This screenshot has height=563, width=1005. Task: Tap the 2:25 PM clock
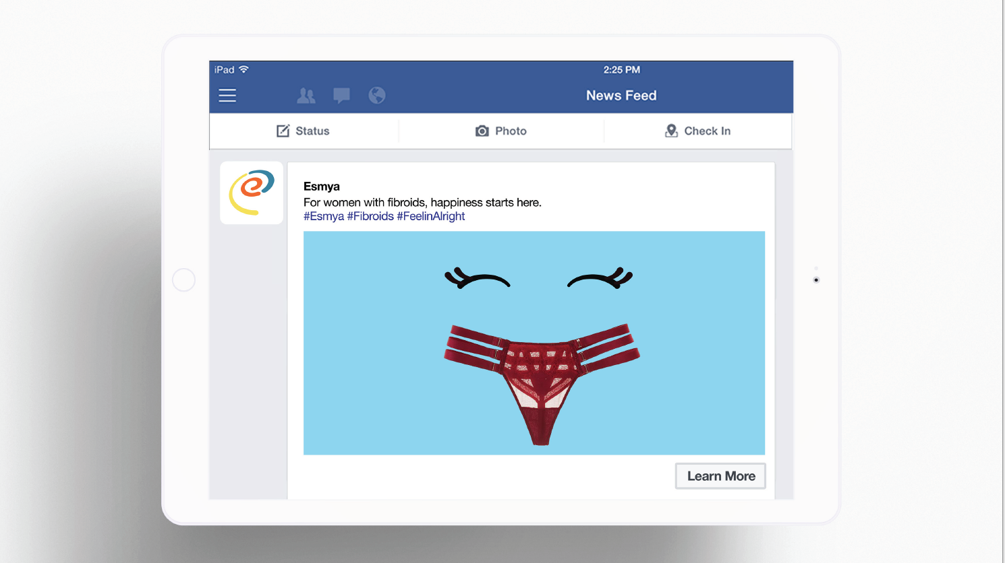[x=622, y=69]
